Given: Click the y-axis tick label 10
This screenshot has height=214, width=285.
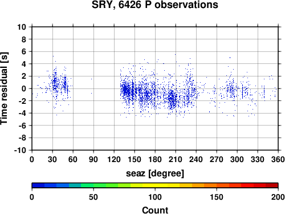Looking at the screenshot, I should point(22,27).
